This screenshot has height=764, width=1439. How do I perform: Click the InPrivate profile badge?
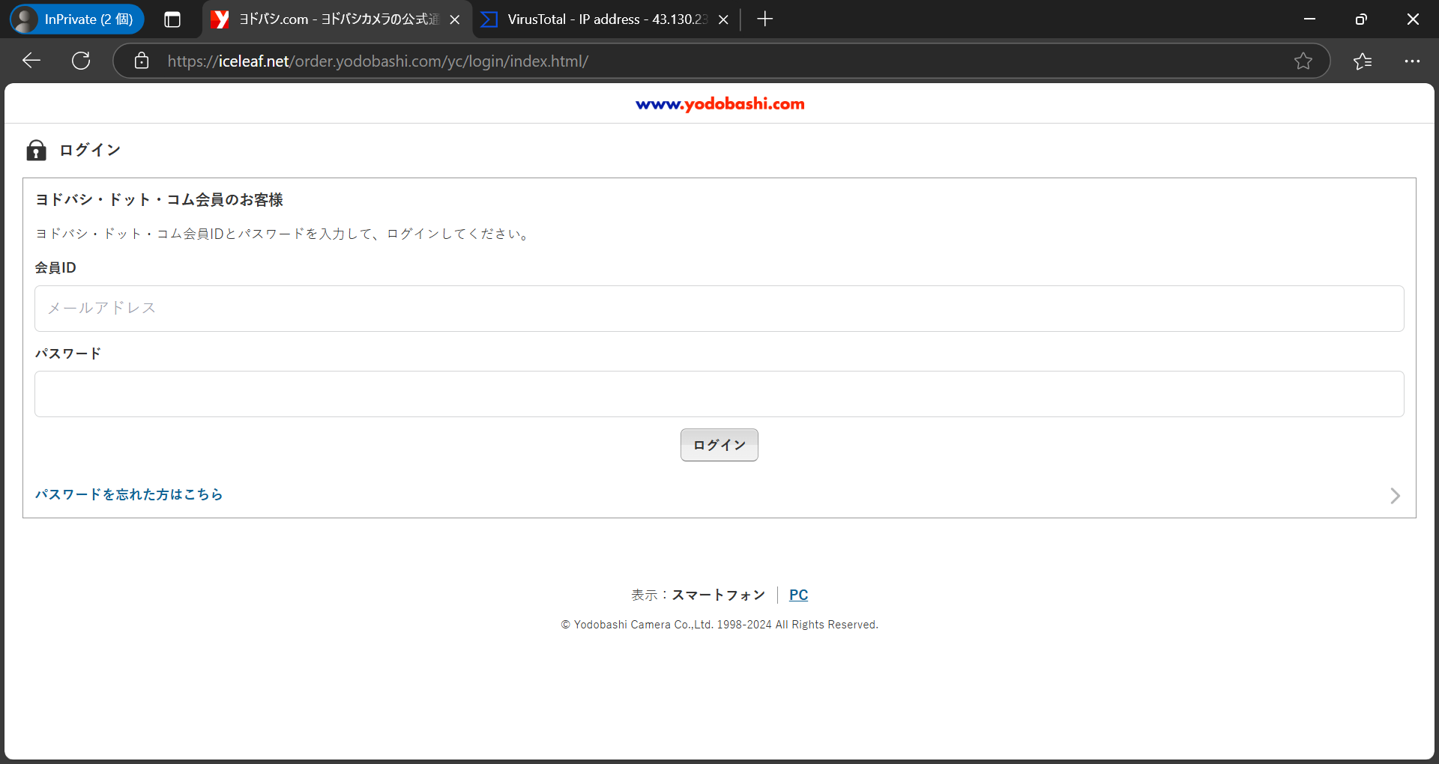click(x=76, y=19)
